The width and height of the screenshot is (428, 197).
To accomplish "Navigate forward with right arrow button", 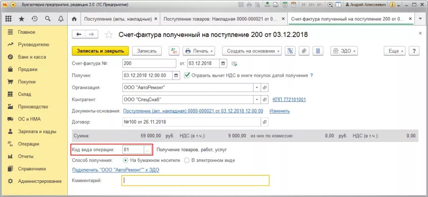I will [x=92, y=34].
